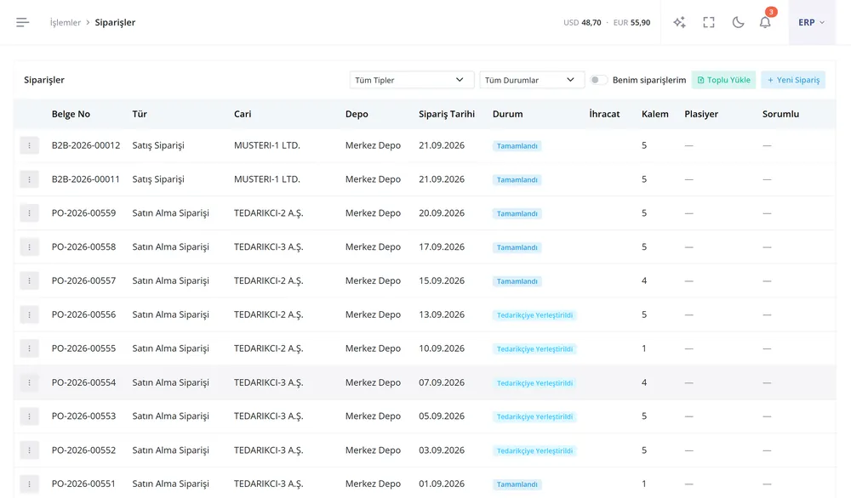The width and height of the screenshot is (851, 498).
Task: Toggle the Benim siparişlerim switch
Action: 598,80
